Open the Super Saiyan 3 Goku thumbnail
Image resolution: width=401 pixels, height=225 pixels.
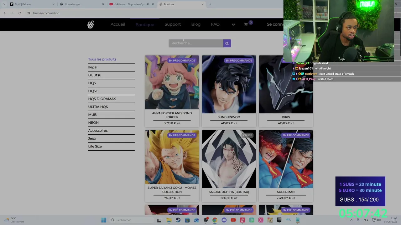coord(172,157)
